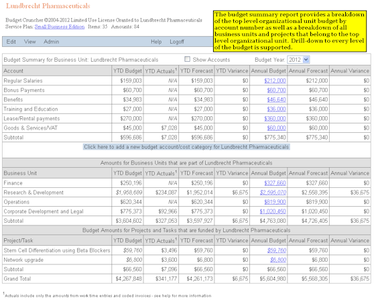The height and width of the screenshot is (302, 374).
Task: Click link to add new budget account
Action: point(186,147)
